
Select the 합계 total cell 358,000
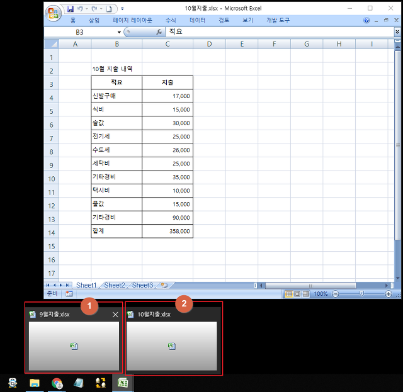click(x=167, y=231)
